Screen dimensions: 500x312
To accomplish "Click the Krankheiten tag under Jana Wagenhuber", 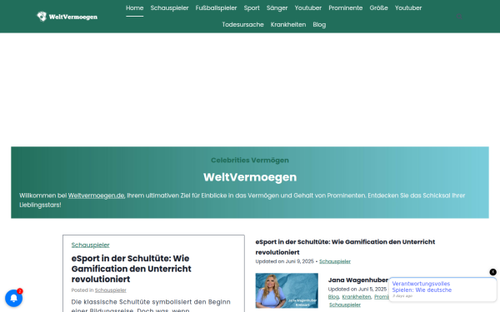I will pos(357,297).
